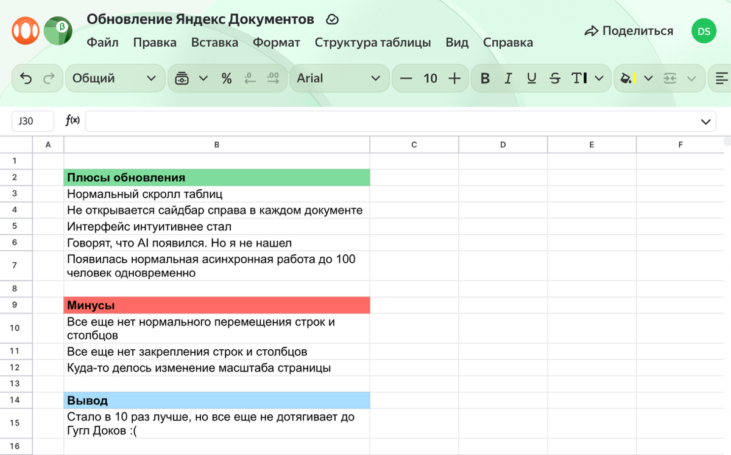Toggle italic formatting

pos(508,78)
